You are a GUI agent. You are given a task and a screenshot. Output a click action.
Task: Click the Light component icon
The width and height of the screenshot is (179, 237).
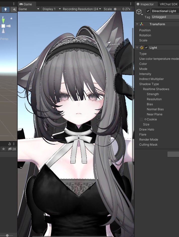tap(142, 48)
